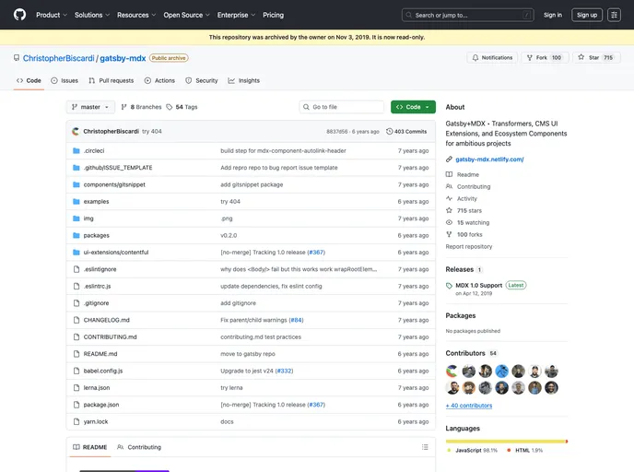View the 54 Tags link
This screenshot has height=472, width=634.
(182, 107)
